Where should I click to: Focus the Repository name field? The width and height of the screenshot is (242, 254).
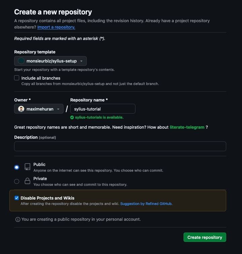(x=103, y=109)
